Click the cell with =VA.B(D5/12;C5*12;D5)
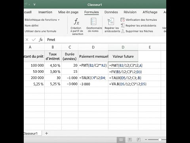190x143 pixels. 123,84
